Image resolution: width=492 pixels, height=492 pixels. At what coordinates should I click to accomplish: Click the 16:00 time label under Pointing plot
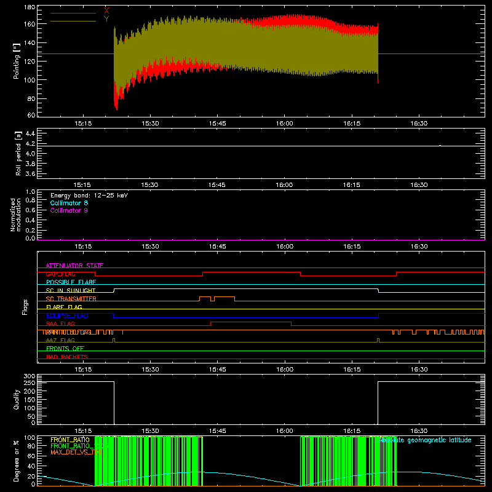click(284, 124)
